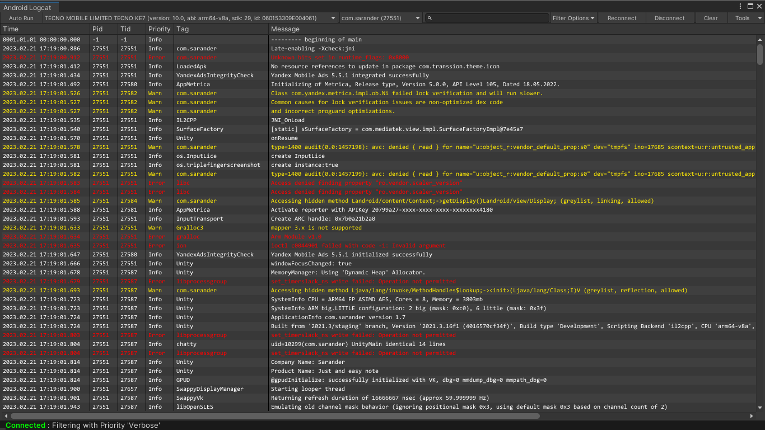Click the search magnifier icon in the toolbar
The height and width of the screenshot is (430, 765).
429,18
